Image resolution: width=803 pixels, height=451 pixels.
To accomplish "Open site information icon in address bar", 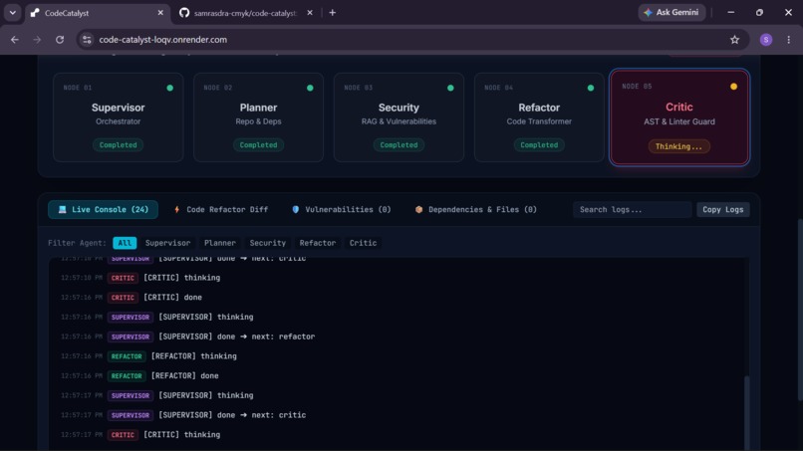I will tap(87, 40).
